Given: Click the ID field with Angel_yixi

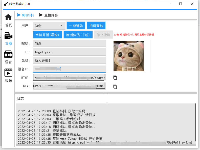Looking at the screenshot, I should (x=69, y=52).
